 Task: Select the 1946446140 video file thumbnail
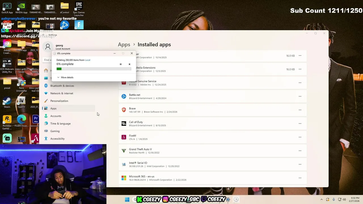coord(35,8)
